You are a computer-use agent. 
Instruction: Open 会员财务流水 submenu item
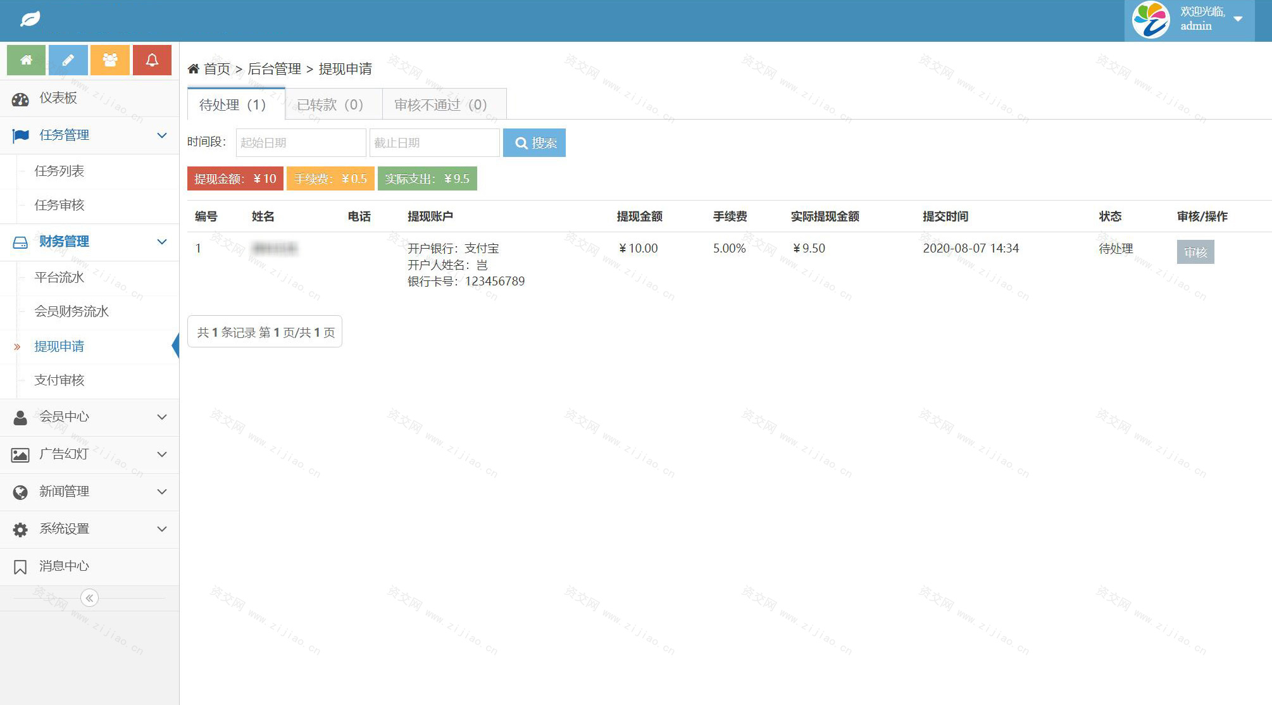click(72, 311)
